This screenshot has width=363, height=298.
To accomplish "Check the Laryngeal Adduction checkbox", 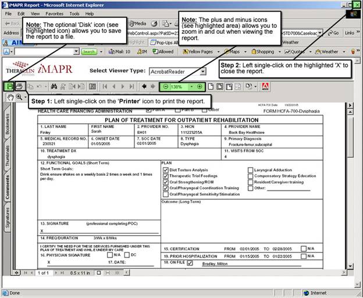I will pyautogui.click(x=250, y=170).
